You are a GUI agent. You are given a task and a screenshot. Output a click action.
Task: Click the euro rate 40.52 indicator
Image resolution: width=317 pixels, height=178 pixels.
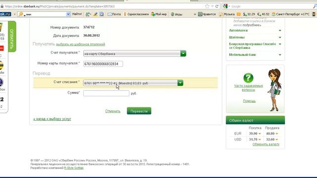click(x=264, y=14)
